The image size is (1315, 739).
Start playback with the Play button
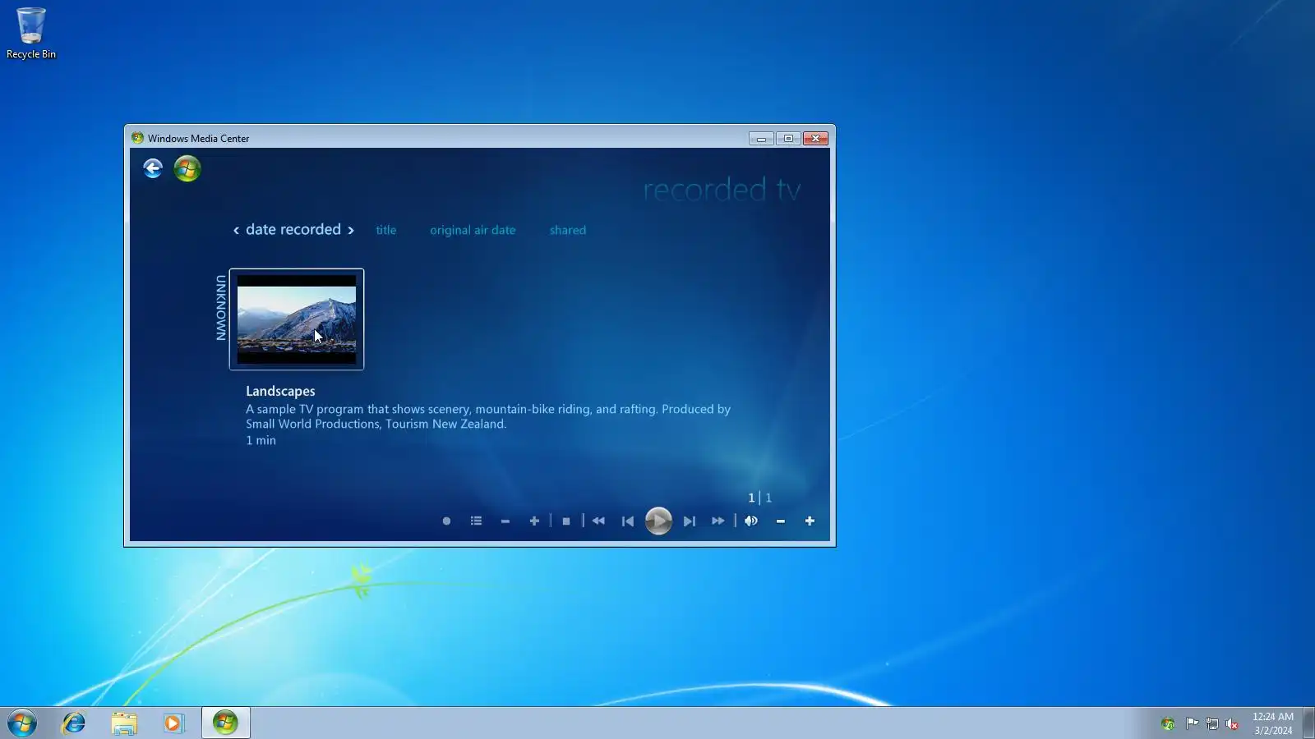tap(658, 521)
